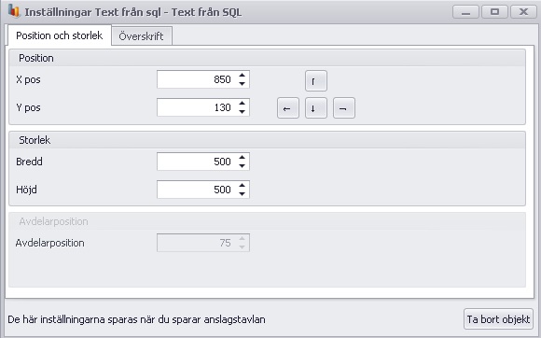This screenshot has height=338, width=541.
Task: Decrease the Bredd value with down arrow
Action: click(242, 165)
